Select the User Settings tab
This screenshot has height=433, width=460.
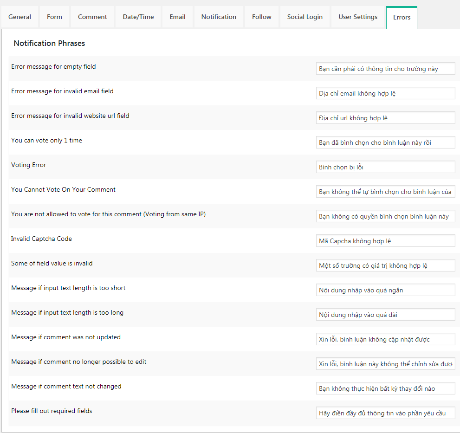358,17
